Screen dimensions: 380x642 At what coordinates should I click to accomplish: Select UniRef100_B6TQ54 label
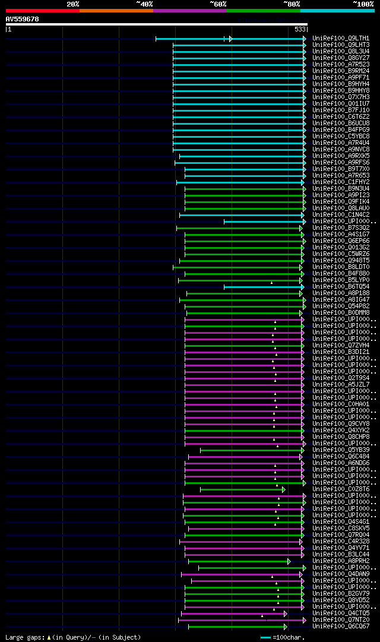pos(341,287)
